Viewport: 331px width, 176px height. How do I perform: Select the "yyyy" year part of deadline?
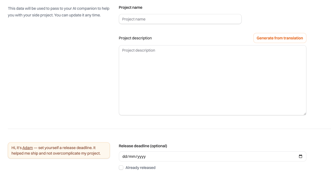pos(141,156)
